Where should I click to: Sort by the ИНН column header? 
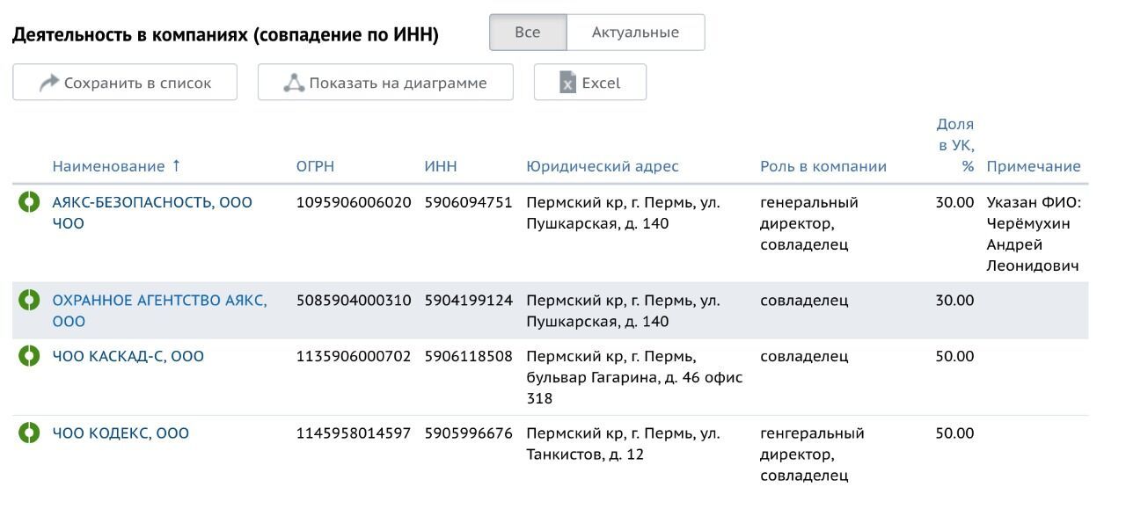[441, 166]
